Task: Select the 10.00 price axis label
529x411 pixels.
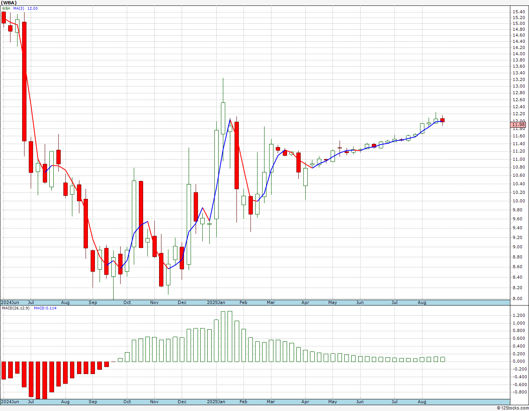Action: pos(518,201)
